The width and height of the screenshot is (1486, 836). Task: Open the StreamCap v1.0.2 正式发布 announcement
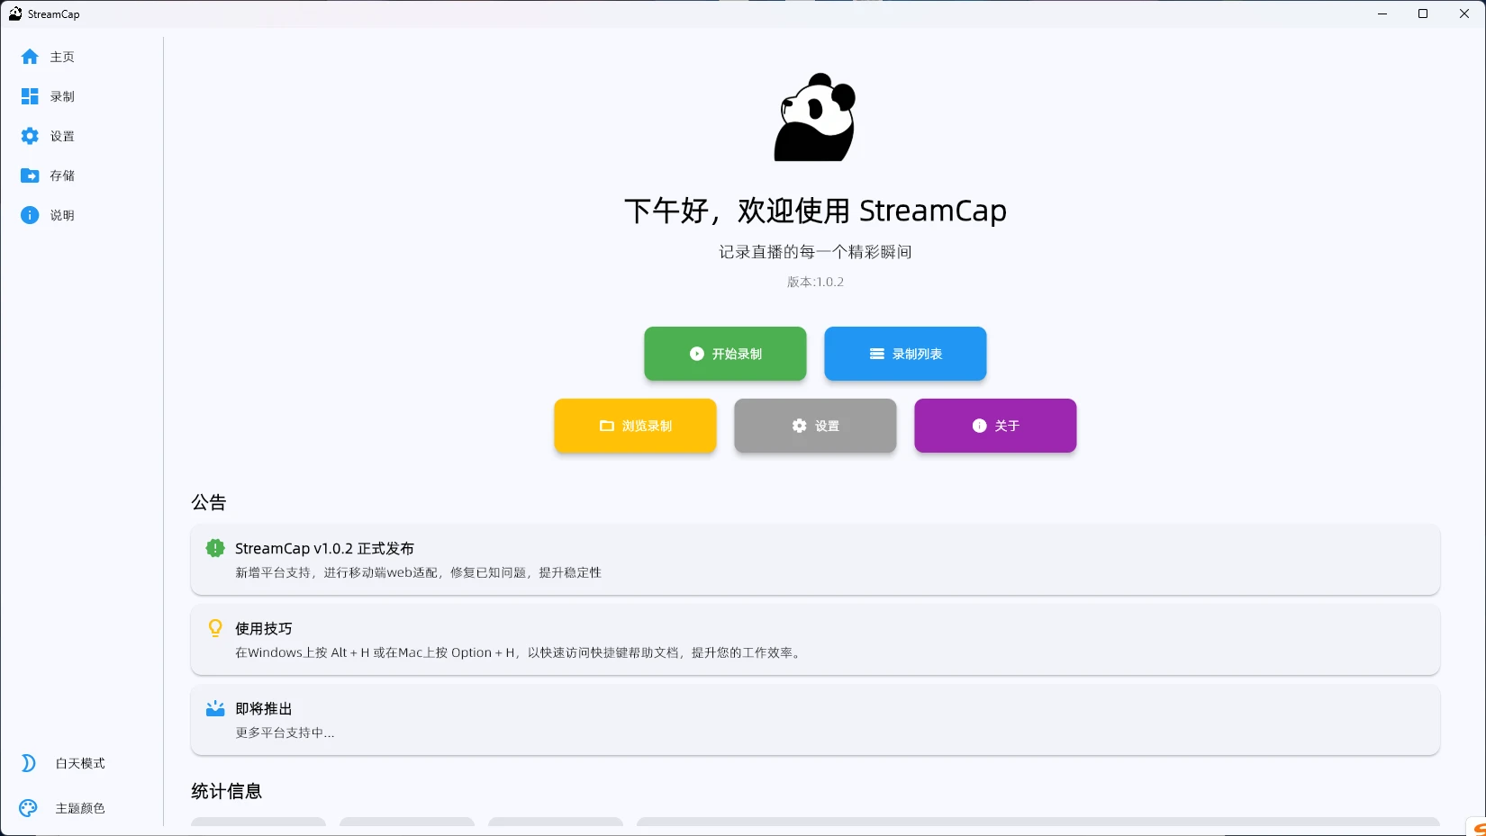tap(324, 548)
